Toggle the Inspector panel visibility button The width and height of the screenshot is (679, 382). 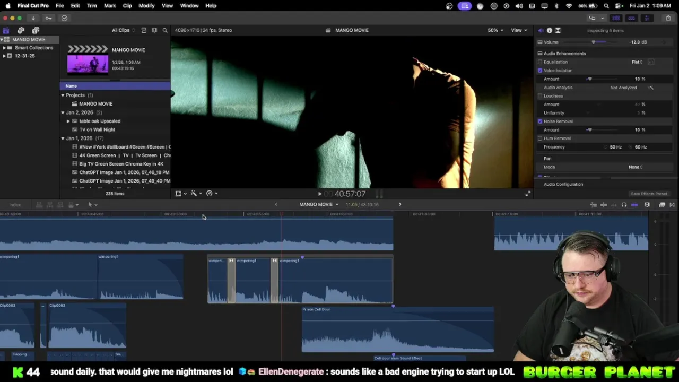point(647,18)
